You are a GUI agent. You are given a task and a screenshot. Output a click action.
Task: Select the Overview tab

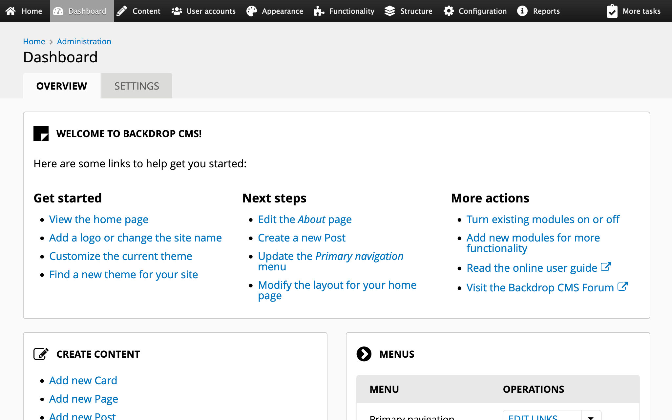pos(61,86)
